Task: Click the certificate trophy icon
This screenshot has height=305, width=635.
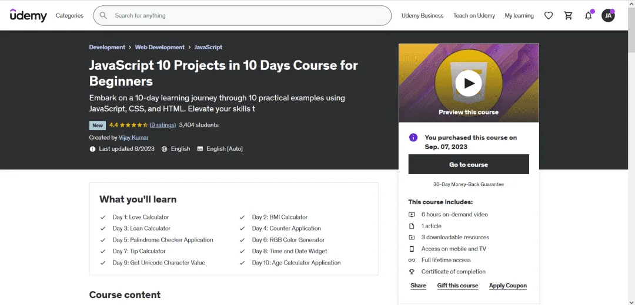Action: point(412,272)
